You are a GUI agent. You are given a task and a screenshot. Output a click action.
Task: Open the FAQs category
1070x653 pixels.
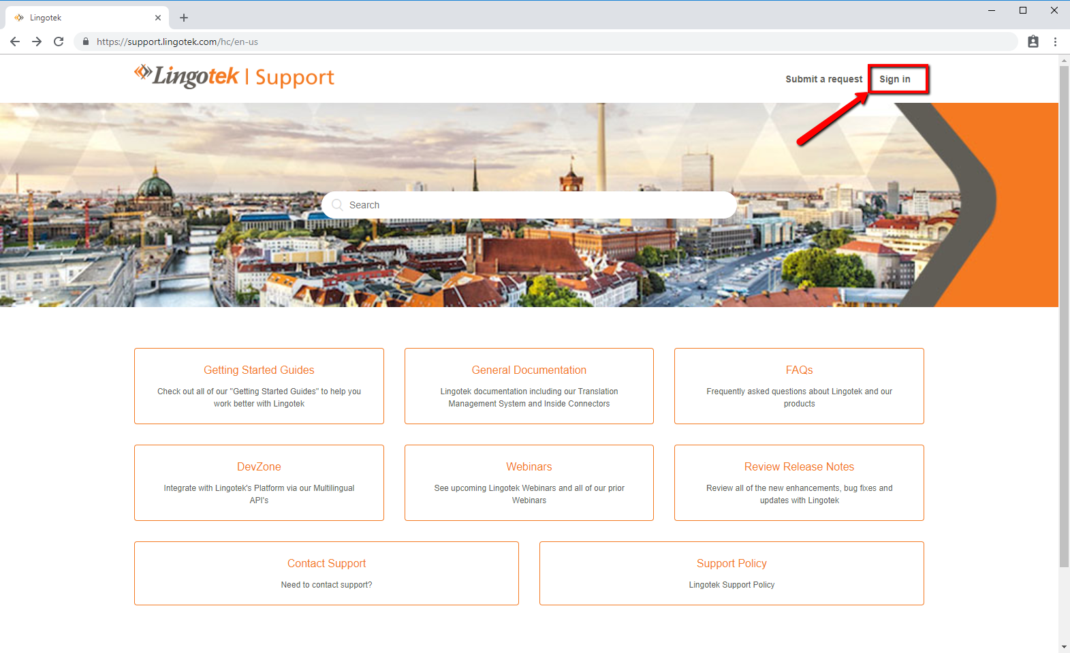[x=799, y=386]
